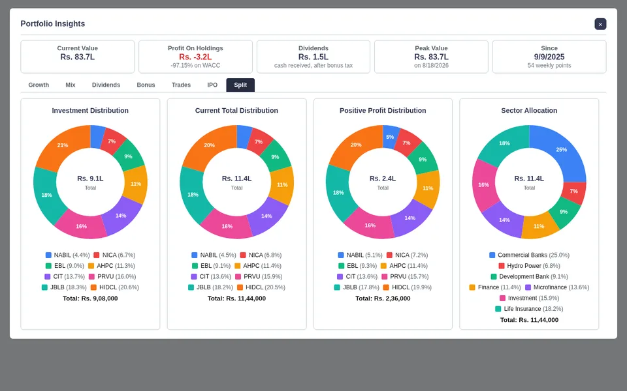
Task: Click Microfinance (13.6%) legend item
Action: 557,287
